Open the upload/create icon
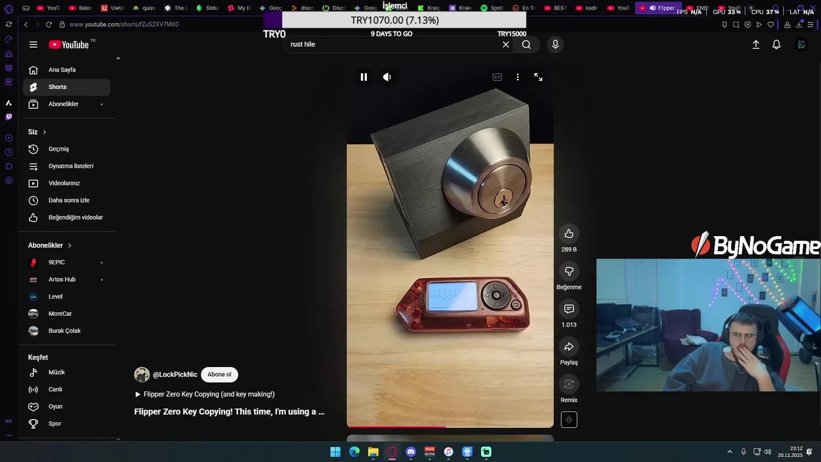Screen dimensions: 821x462 click(x=756, y=44)
